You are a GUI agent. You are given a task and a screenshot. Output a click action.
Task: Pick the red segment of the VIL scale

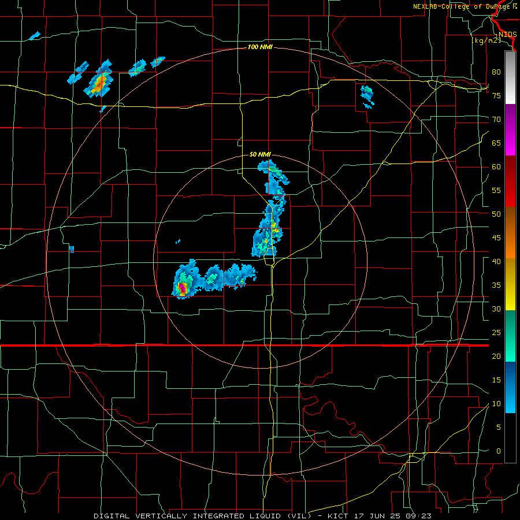click(510, 181)
